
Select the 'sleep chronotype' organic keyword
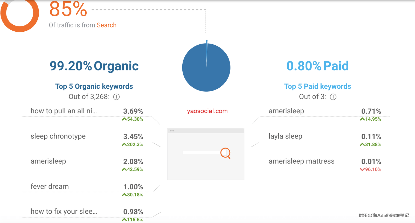[x=58, y=136]
